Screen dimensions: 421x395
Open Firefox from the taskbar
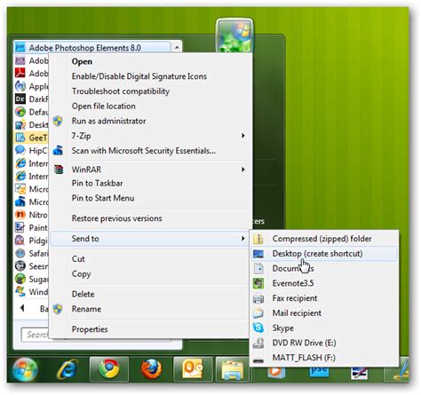pyautogui.click(x=151, y=369)
